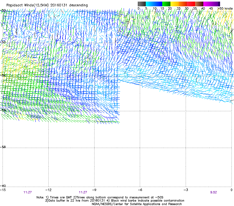Click the '>50 knots' legend label
The width and height of the screenshot is (234, 206).
pyautogui.click(x=225, y=8)
